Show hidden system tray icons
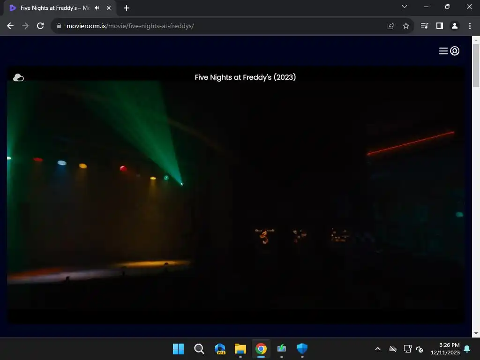This screenshot has width=480, height=360. click(378, 349)
